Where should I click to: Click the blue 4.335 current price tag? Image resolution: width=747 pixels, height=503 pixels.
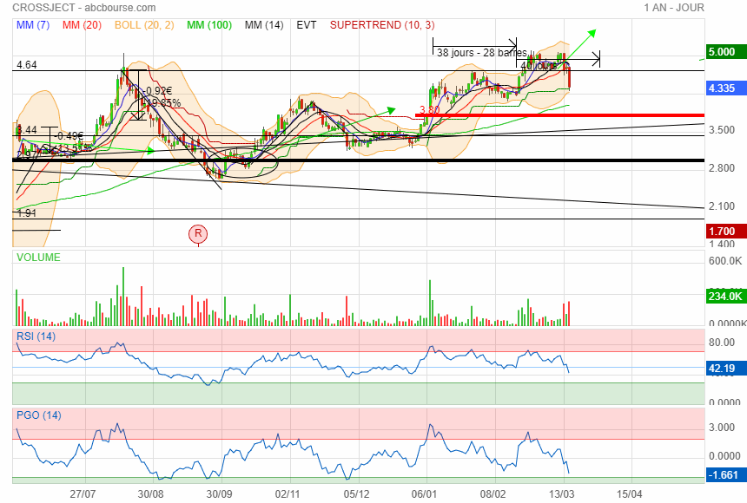click(x=724, y=88)
